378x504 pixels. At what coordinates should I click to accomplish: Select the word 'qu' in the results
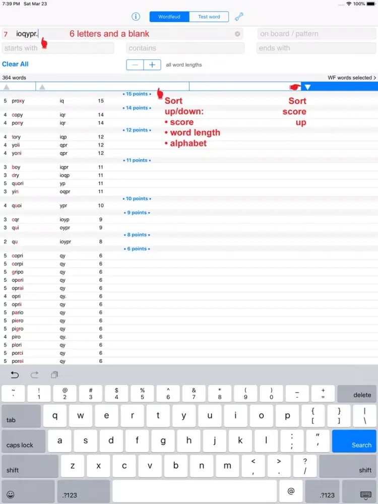click(15, 242)
